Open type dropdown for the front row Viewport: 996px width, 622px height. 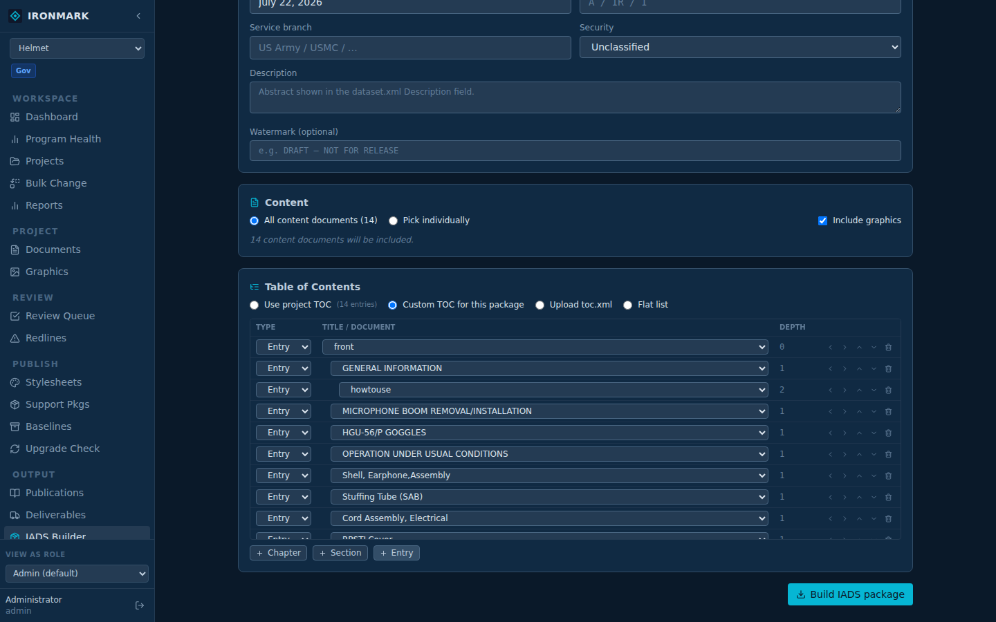[x=284, y=347]
